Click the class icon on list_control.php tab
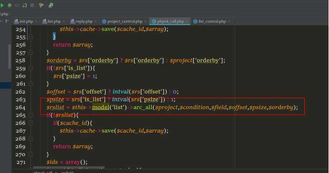This screenshot has width=329, height=173. (195, 21)
